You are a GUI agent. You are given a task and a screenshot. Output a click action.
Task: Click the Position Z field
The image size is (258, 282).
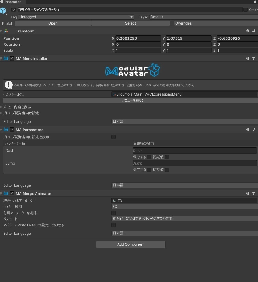tap(237, 38)
